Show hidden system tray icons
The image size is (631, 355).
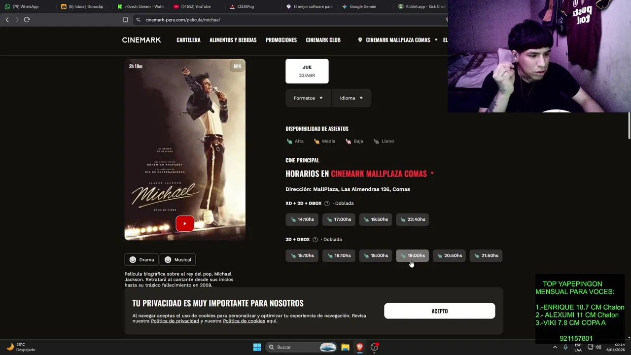coord(555,347)
